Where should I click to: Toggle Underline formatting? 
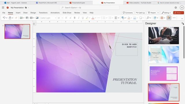(83, 18)
